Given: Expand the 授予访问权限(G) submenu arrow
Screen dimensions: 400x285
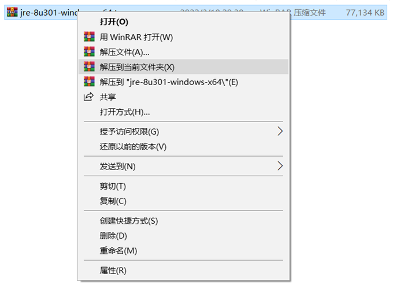Looking at the screenshot, I should (x=280, y=131).
